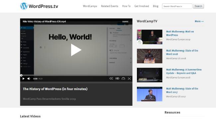Click the video progress bar scrubber

pyautogui.click(x=21, y=75)
